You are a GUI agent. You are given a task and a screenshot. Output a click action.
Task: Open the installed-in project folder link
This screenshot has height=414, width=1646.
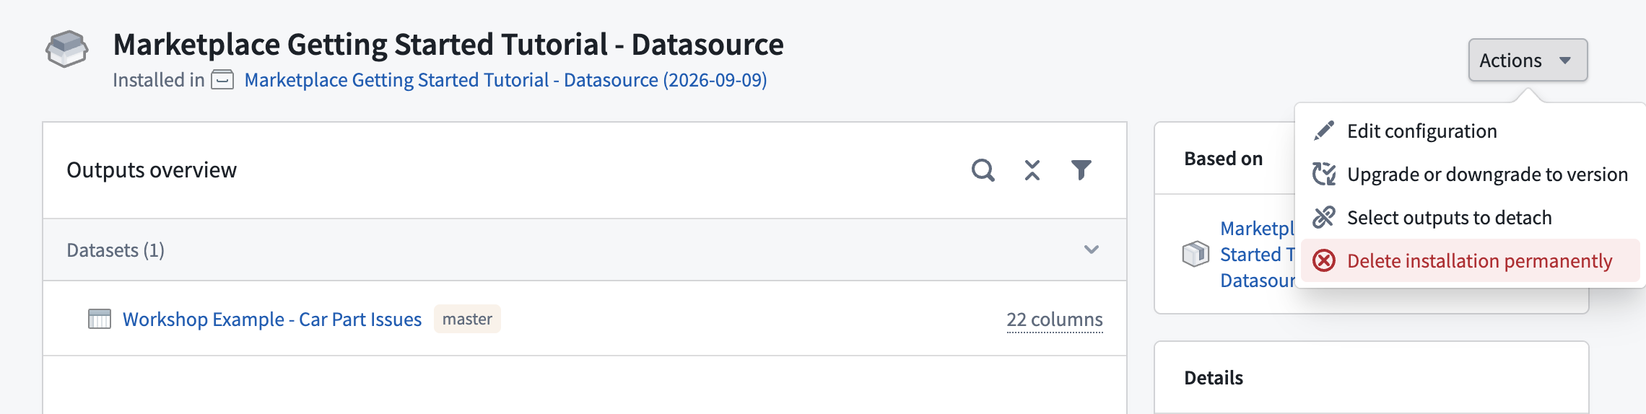click(x=505, y=80)
